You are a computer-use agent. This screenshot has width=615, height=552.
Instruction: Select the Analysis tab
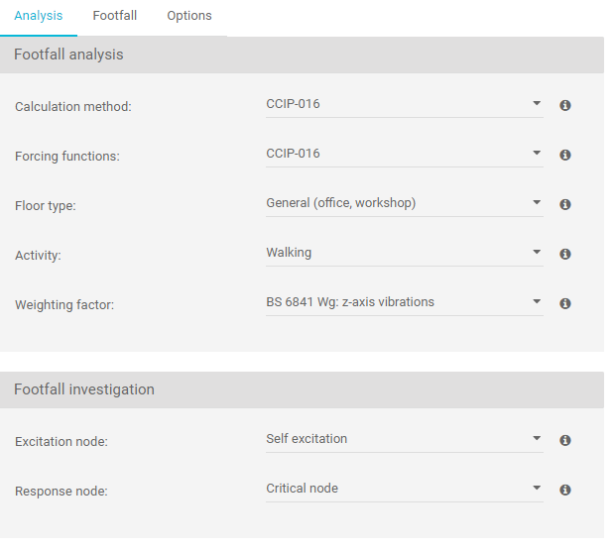pyautogui.click(x=39, y=16)
